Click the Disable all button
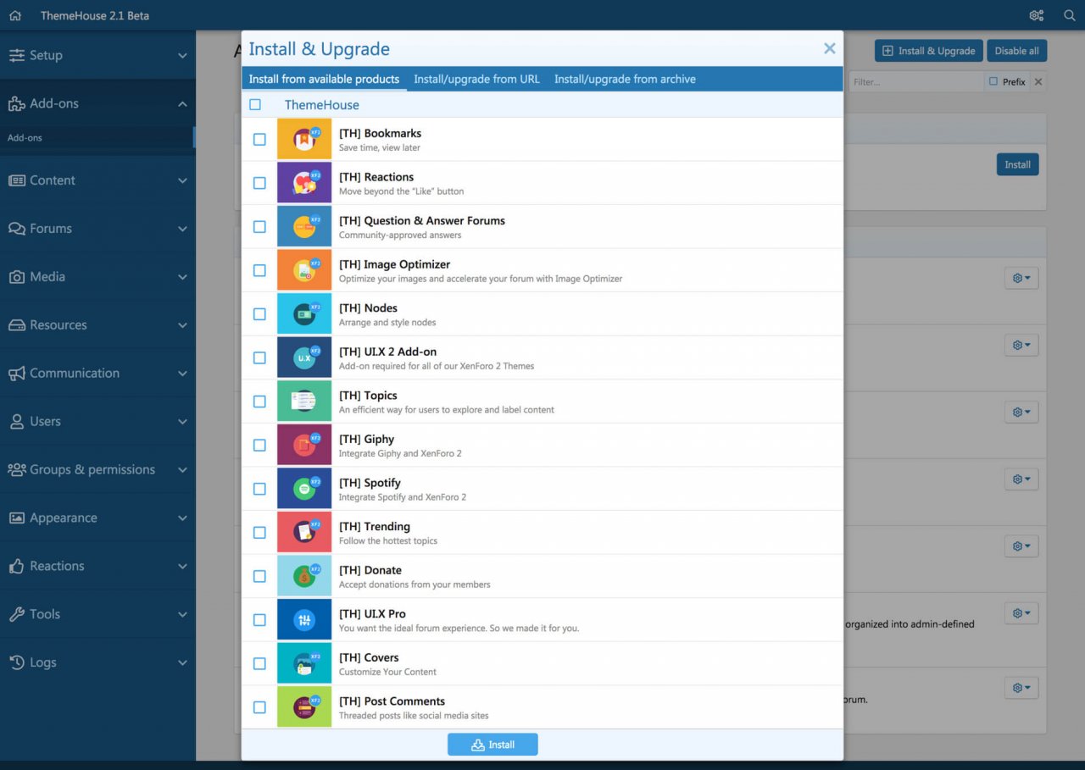 coord(1016,51)
